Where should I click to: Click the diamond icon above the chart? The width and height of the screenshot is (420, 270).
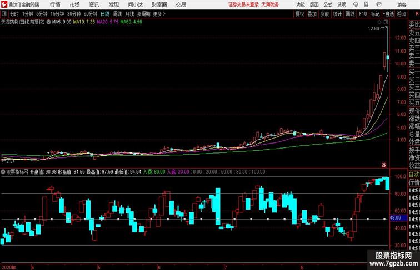pos(379,22)
